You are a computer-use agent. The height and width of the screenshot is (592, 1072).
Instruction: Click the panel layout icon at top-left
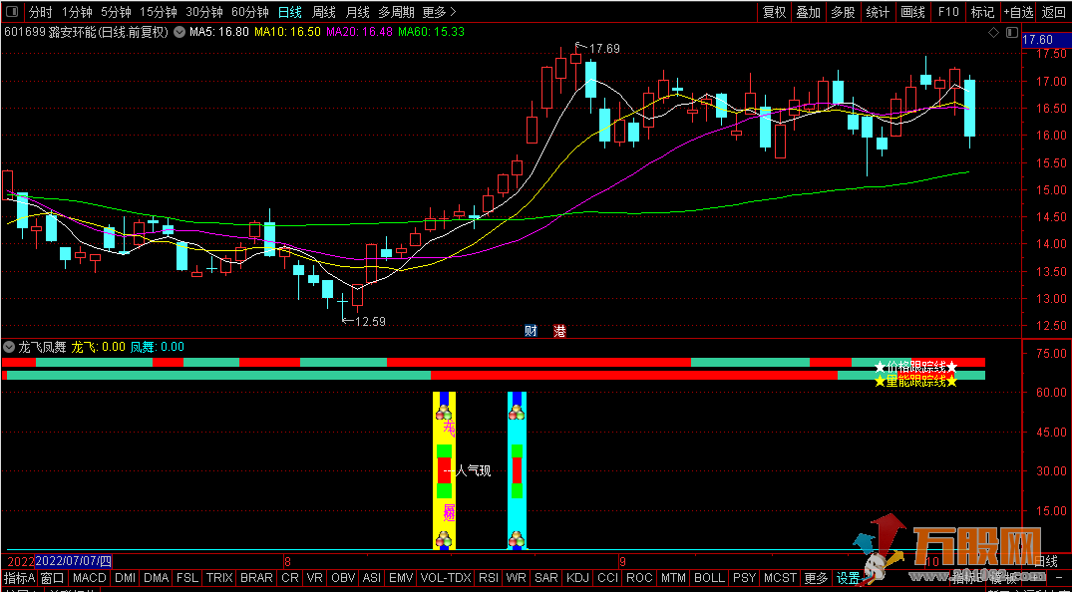tap(12, 12)
